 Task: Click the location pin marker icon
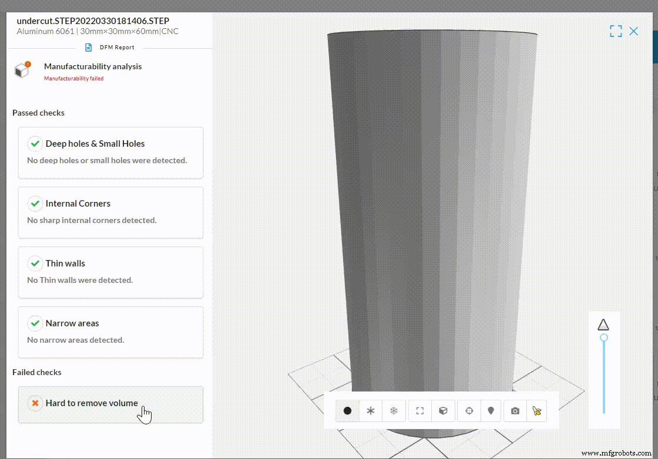(492, 411)
